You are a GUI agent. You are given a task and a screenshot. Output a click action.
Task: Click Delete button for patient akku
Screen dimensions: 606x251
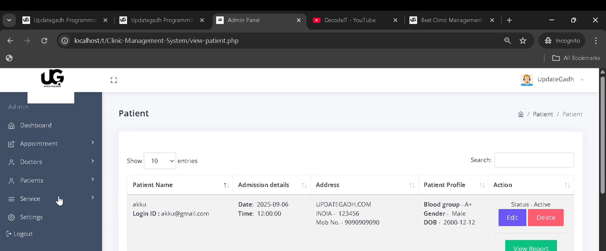click(546, 217)
